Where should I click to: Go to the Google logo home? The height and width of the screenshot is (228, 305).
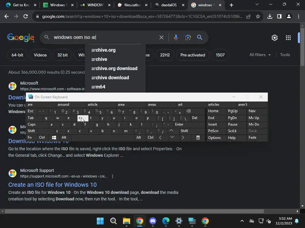(21, 38)
